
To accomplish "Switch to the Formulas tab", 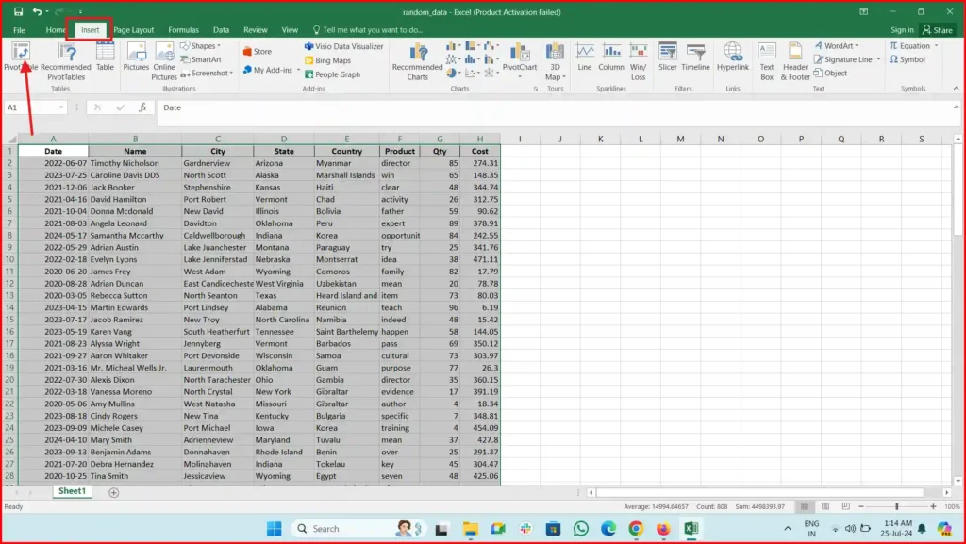I will [183, 29].
